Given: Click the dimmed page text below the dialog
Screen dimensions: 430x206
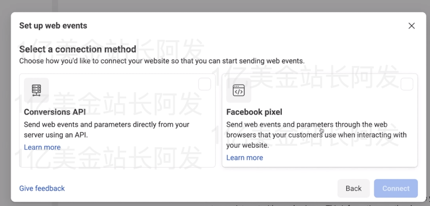Looking at the screenshot, I should click(312, 204).
